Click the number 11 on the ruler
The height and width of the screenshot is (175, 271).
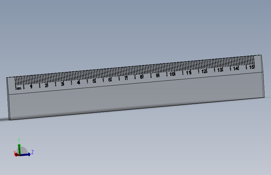188,73
